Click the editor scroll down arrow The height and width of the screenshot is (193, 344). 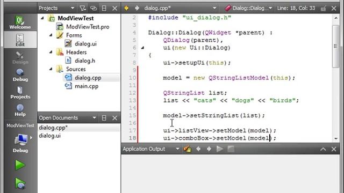pos(336,138)
